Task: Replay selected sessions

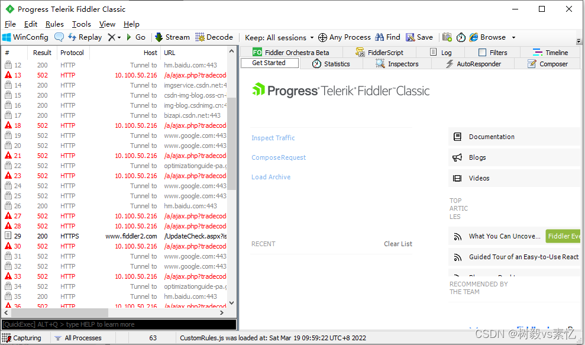Action: point(85,37)
